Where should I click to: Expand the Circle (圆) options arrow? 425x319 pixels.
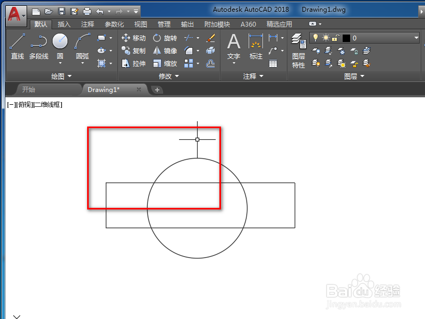60,63
